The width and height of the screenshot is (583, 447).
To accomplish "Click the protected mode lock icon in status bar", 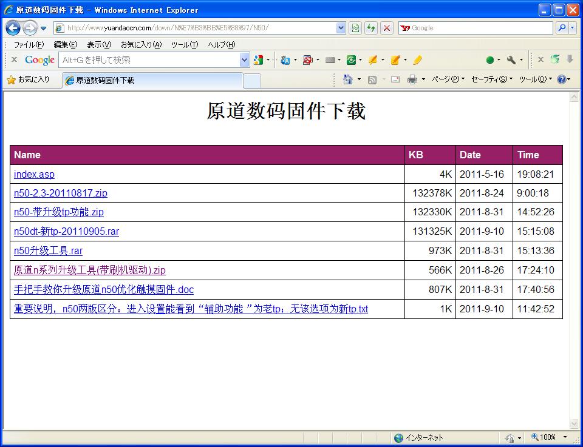I will tap(509, 438).
